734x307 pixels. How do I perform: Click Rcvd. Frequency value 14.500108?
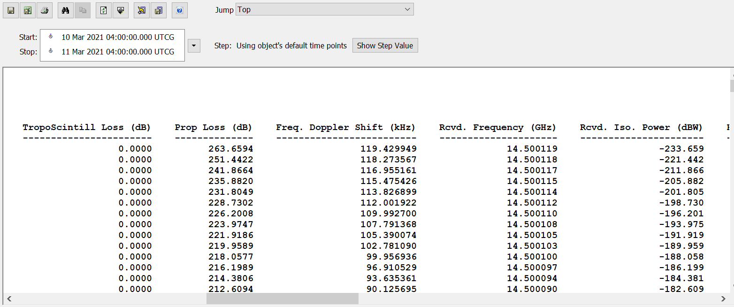(532, 224)
